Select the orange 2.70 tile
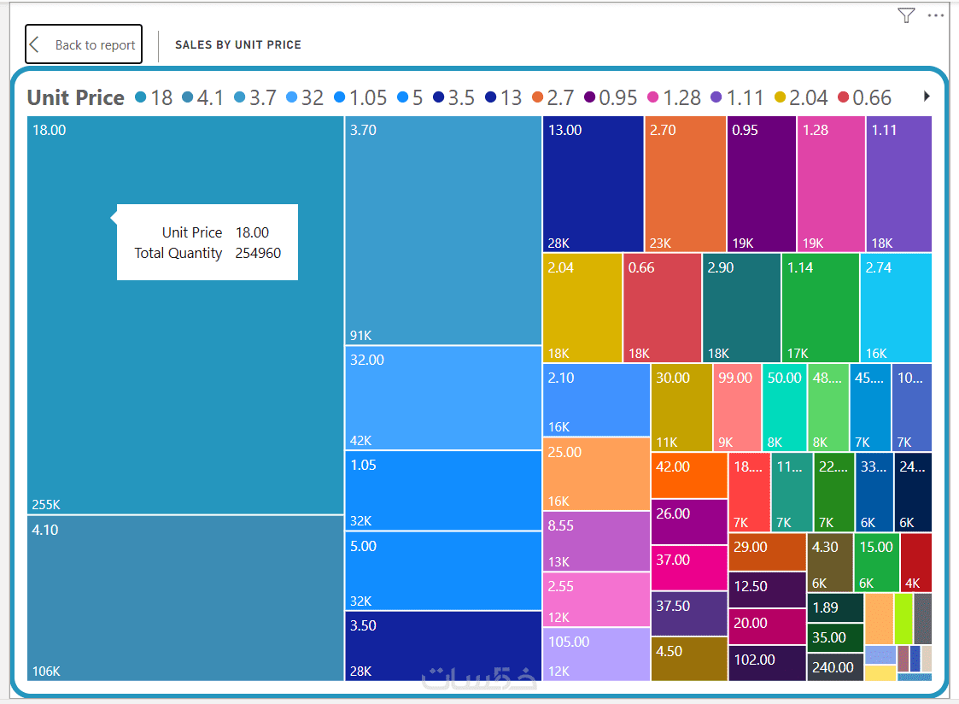 tap(685, 184)
